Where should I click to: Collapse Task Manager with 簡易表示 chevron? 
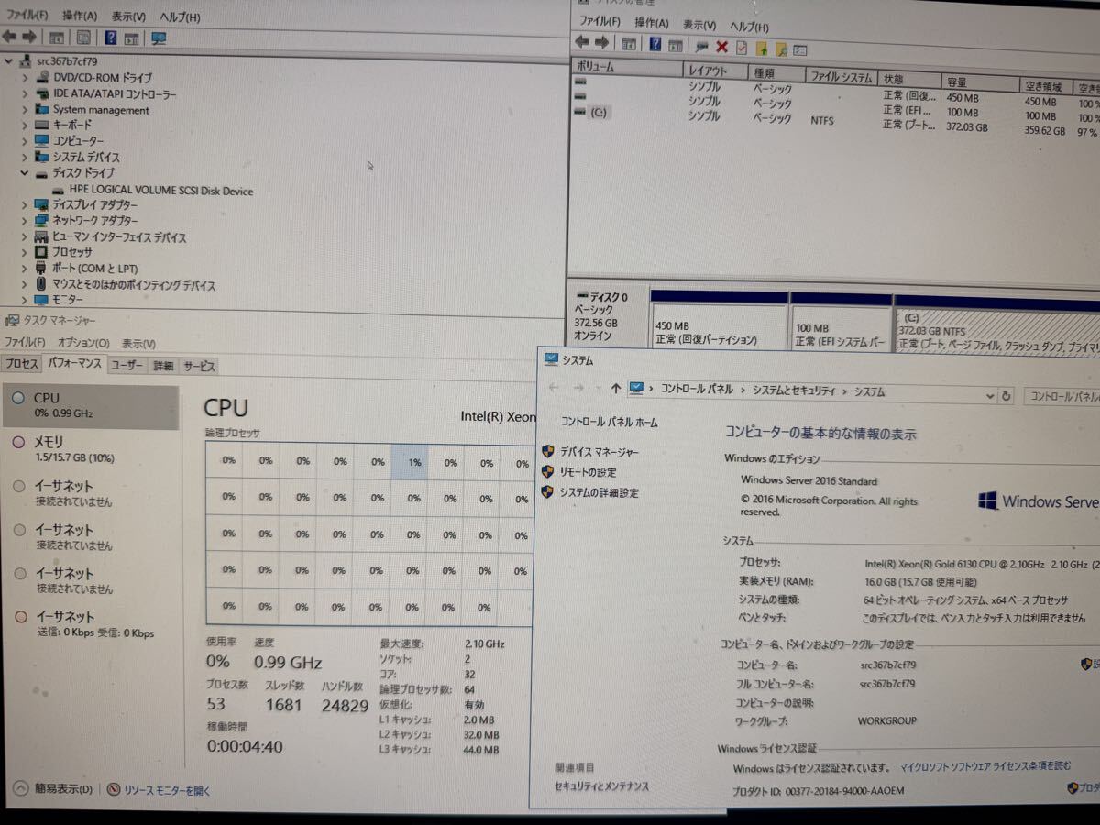20,787
